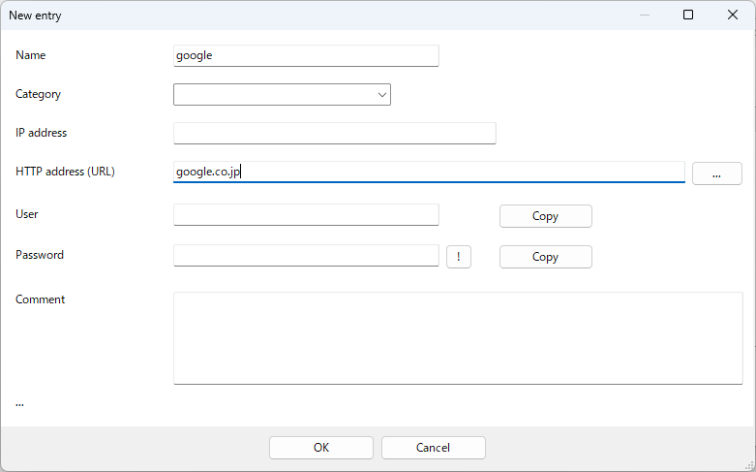Viewport: 756px width, 472px height.
Task: Open the browse button next to URL field
Action: tap(716, 173)
